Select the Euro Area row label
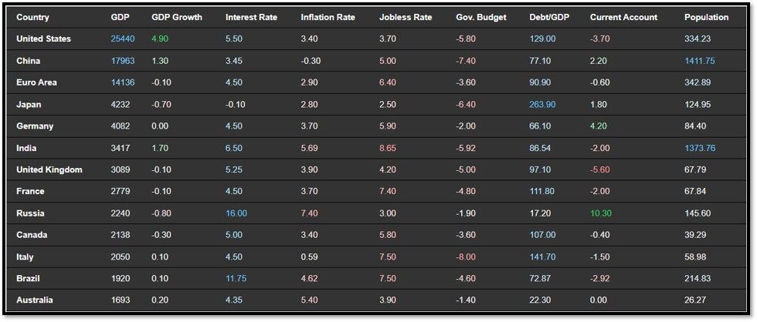This screenshot has width=757, height=322. 37,82
